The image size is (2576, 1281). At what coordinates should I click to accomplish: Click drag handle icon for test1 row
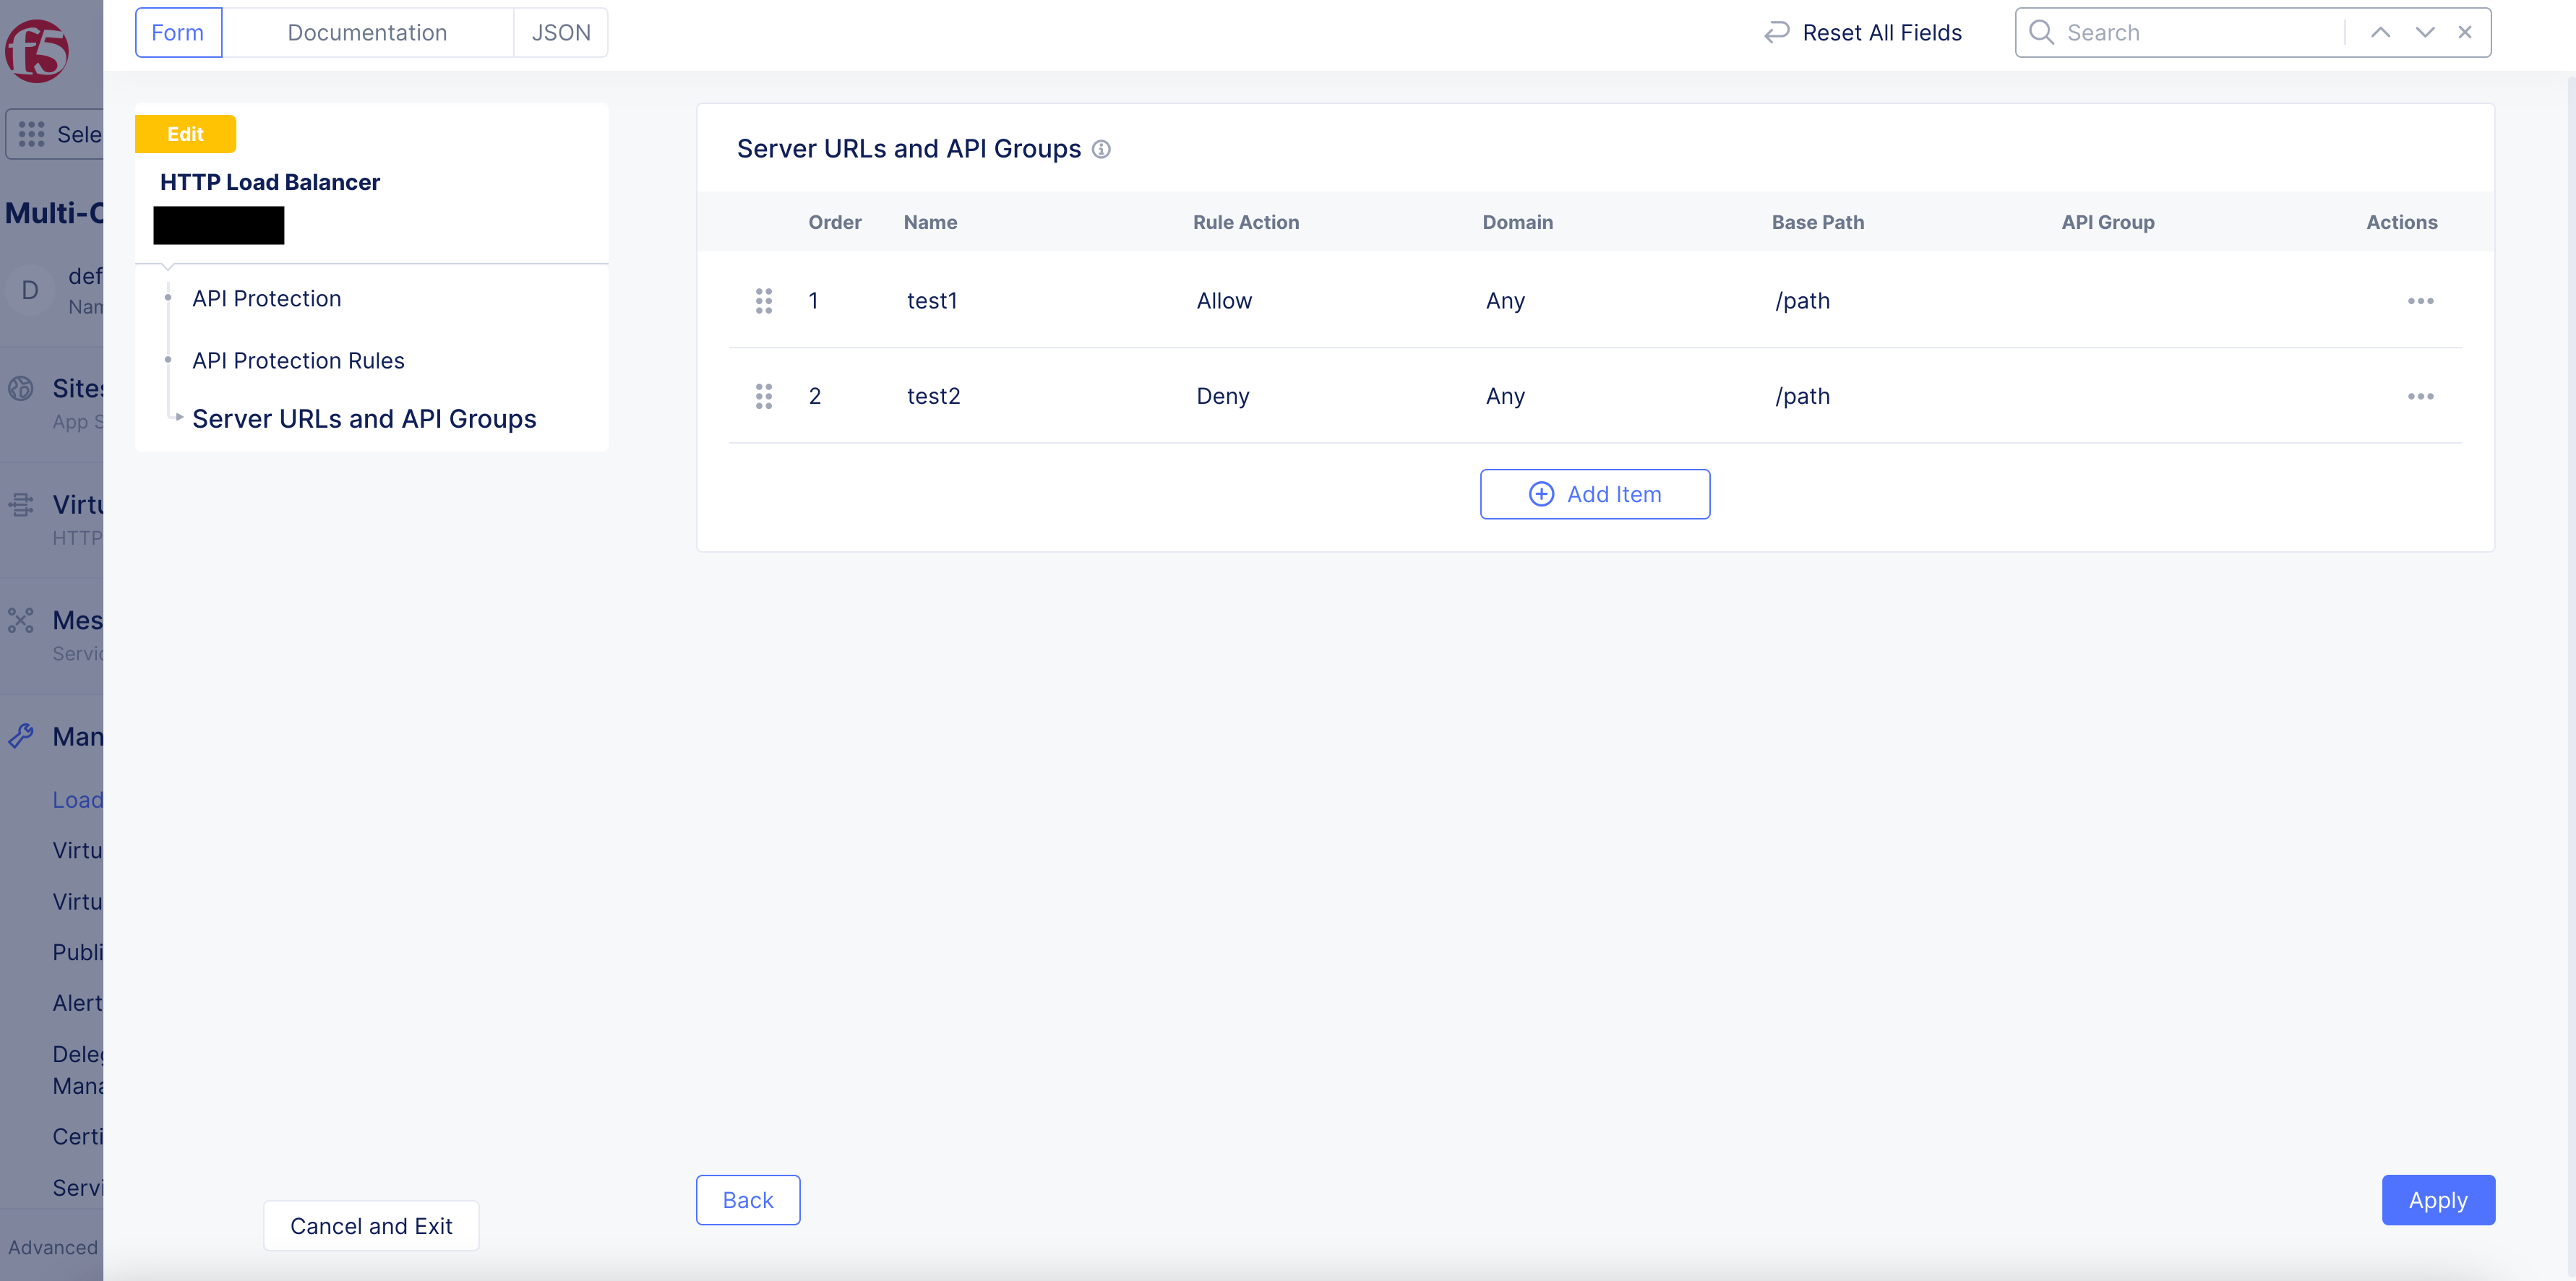point(763,301)
